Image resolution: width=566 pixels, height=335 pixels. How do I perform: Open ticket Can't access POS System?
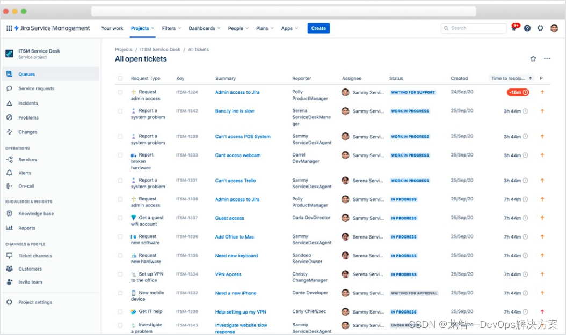point(243,136)
